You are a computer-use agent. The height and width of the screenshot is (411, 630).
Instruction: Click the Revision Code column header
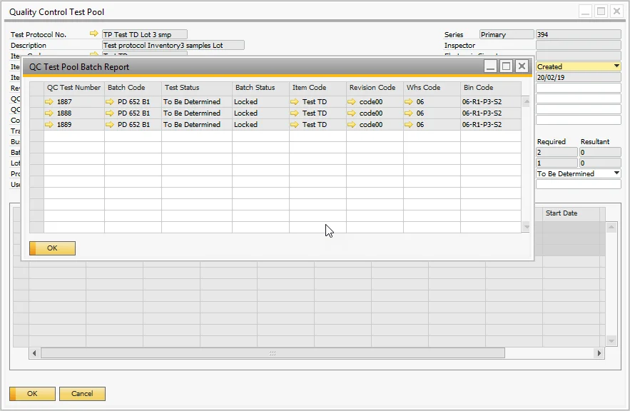pos(375,88)
